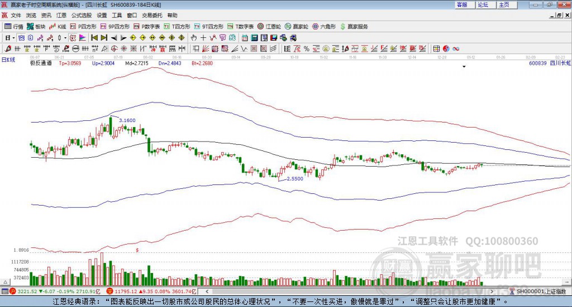Open the 六角形 hexagon tool
This screenshot has width=572, height=307.
324,27
